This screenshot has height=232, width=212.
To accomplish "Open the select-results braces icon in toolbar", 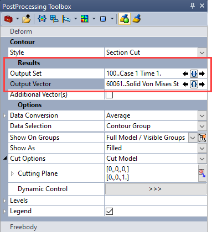I will [x=42, y=19].
